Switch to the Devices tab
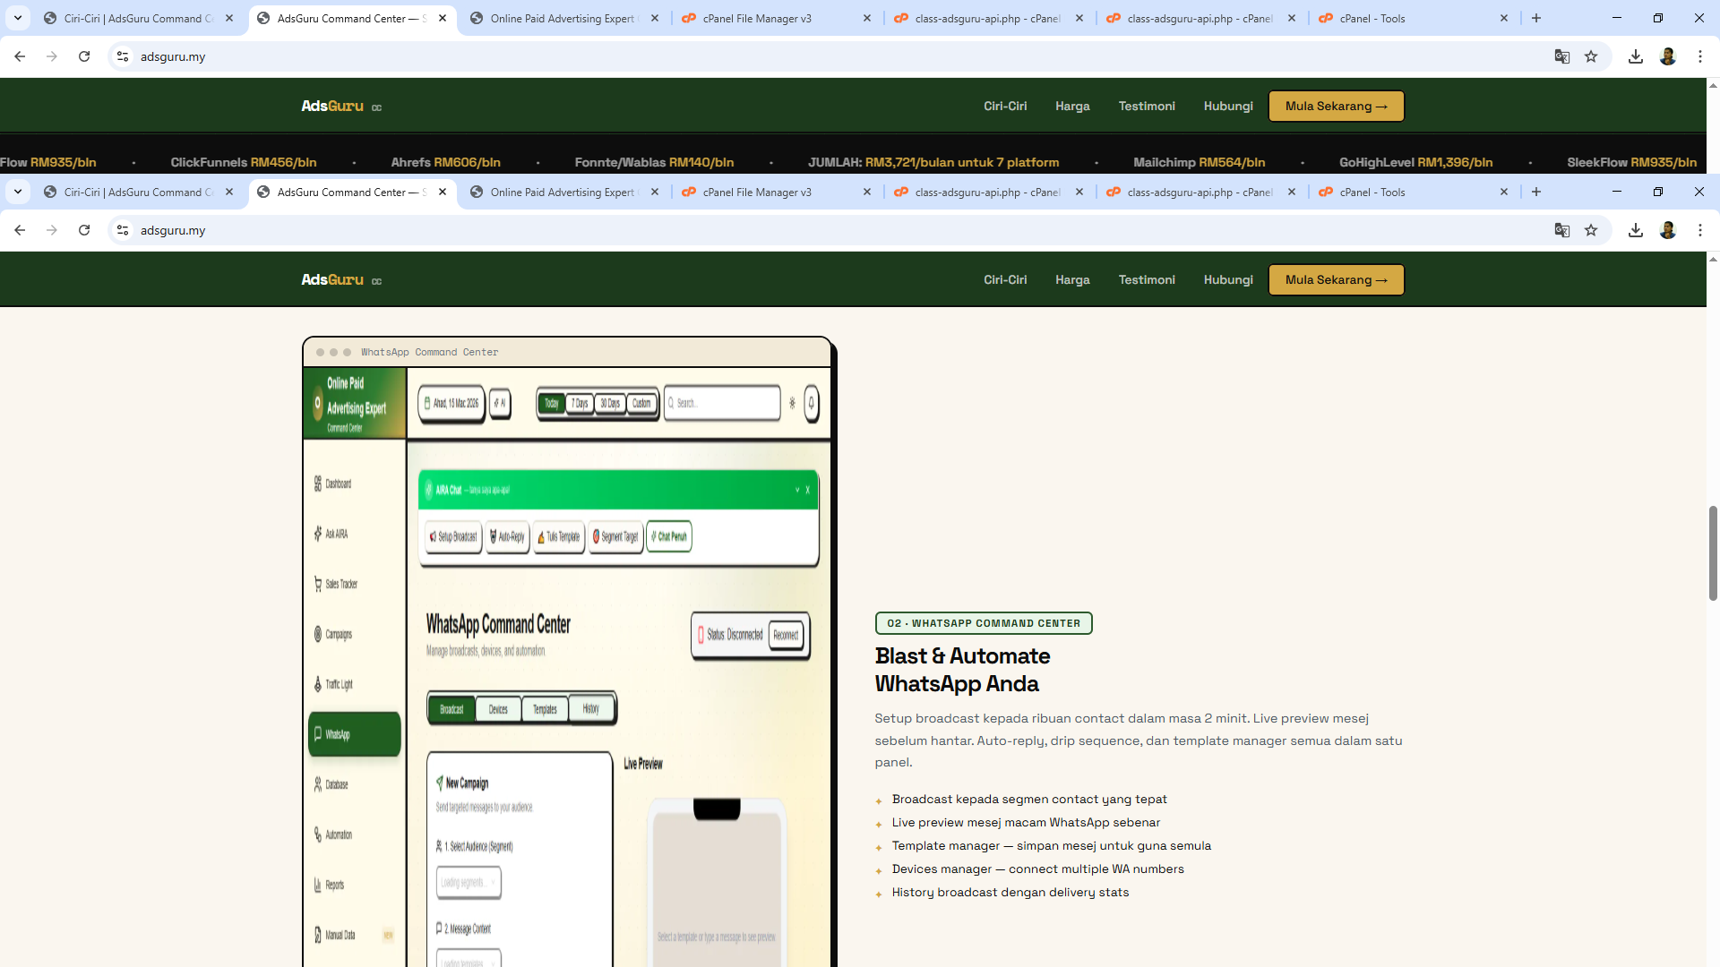Viewport: 1720px width, 967px height. click(498, 709)
